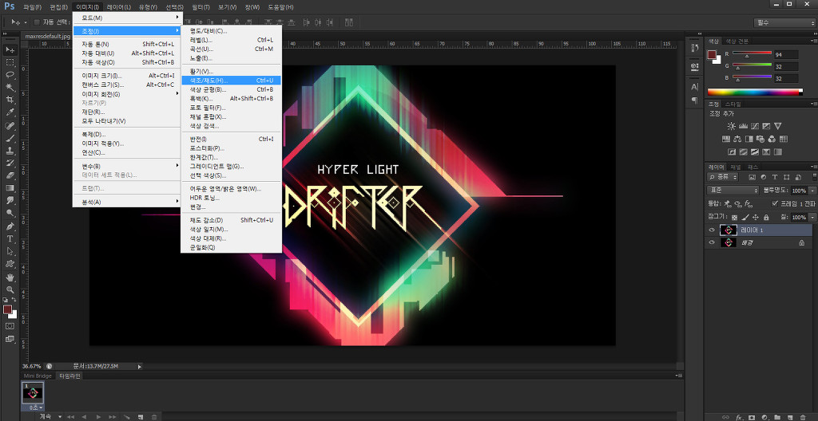This screenshot has height=421, width=818.
Task: Add a Brightness/Contrast adjustment from the Adjustments panel
Action: pyautogui.click(x=730, y=126)
